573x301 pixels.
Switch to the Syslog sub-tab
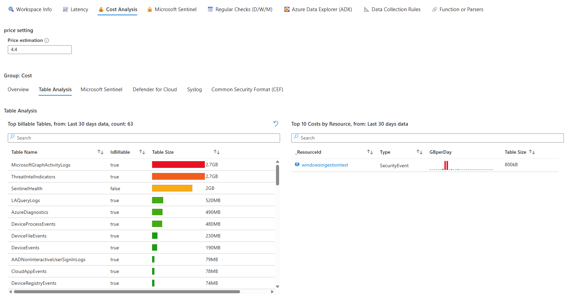[194, 90]
